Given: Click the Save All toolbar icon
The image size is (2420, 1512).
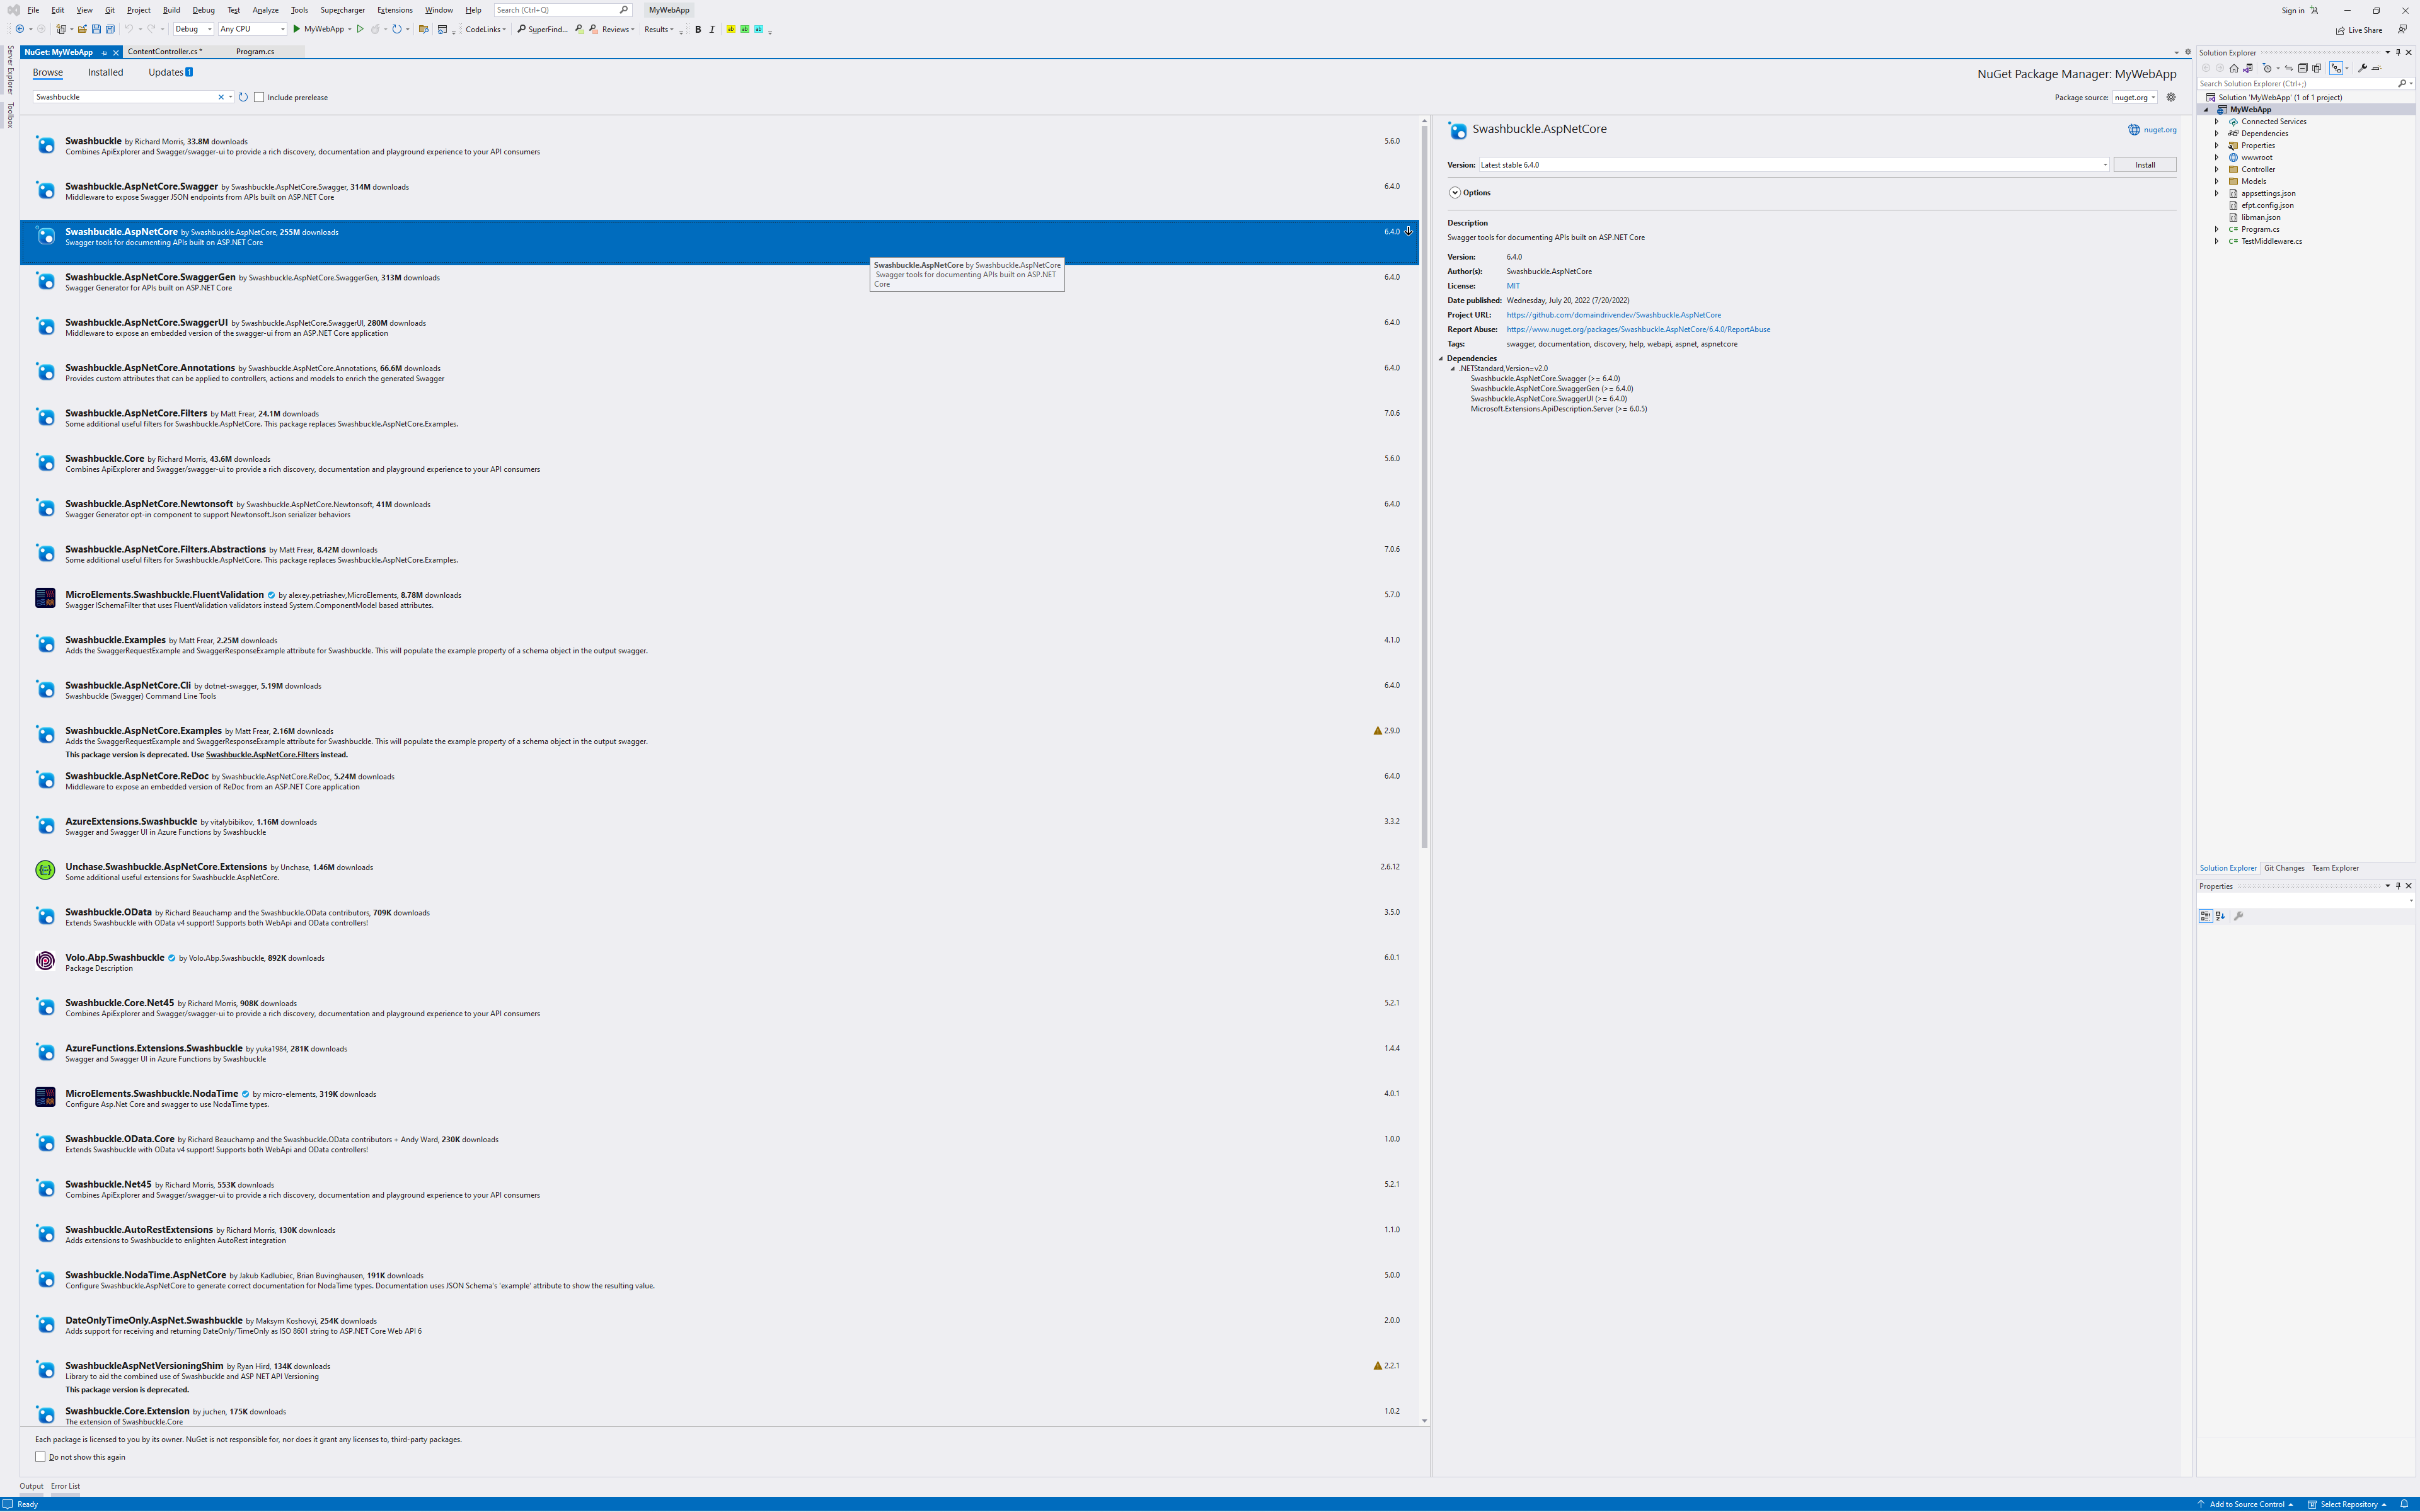Looking at the screenshot, I should click(110, 29).
